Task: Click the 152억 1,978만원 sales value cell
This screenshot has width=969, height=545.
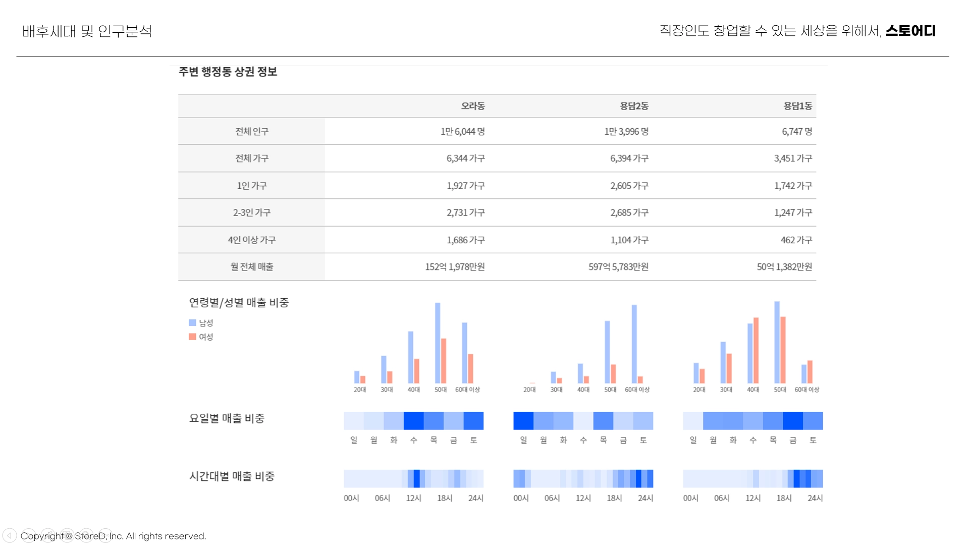Action: 455,267
